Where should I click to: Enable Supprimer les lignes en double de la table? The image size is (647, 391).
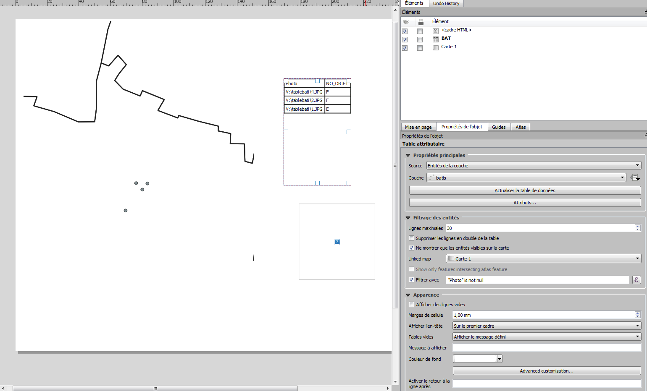pyautogui.click(x=412, y=238)
